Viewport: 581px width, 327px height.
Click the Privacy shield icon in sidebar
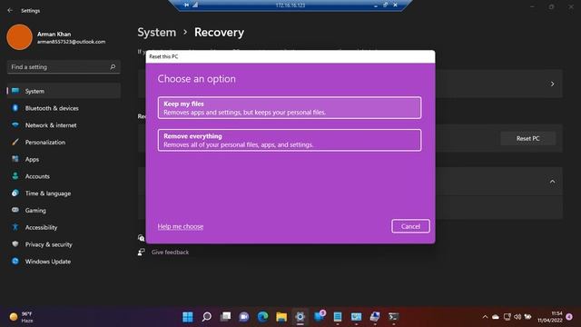click(x=15, y=244)
